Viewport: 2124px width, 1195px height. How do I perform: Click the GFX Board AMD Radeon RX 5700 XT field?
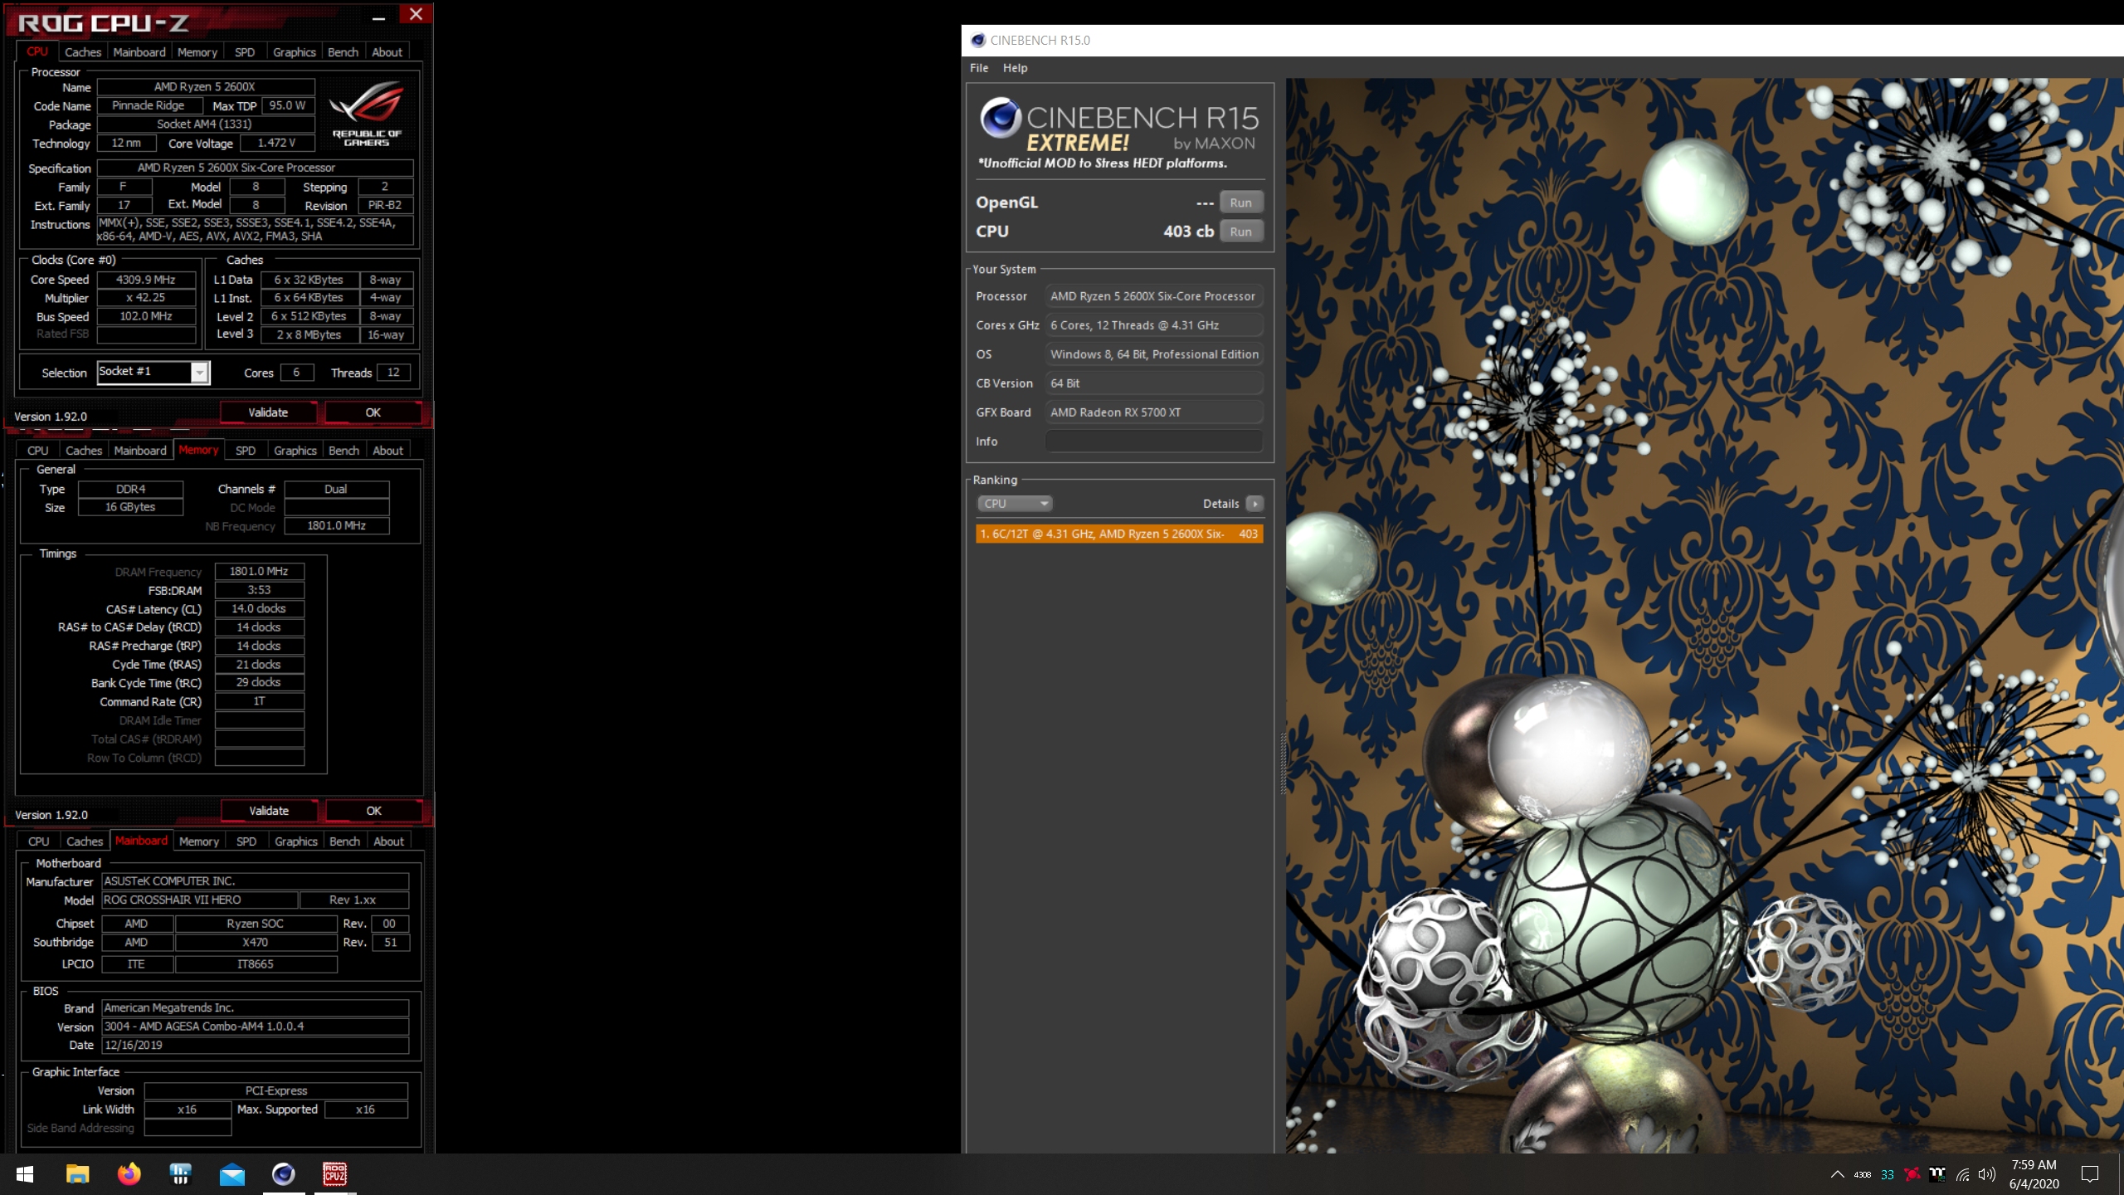(x=1154, y=412)
